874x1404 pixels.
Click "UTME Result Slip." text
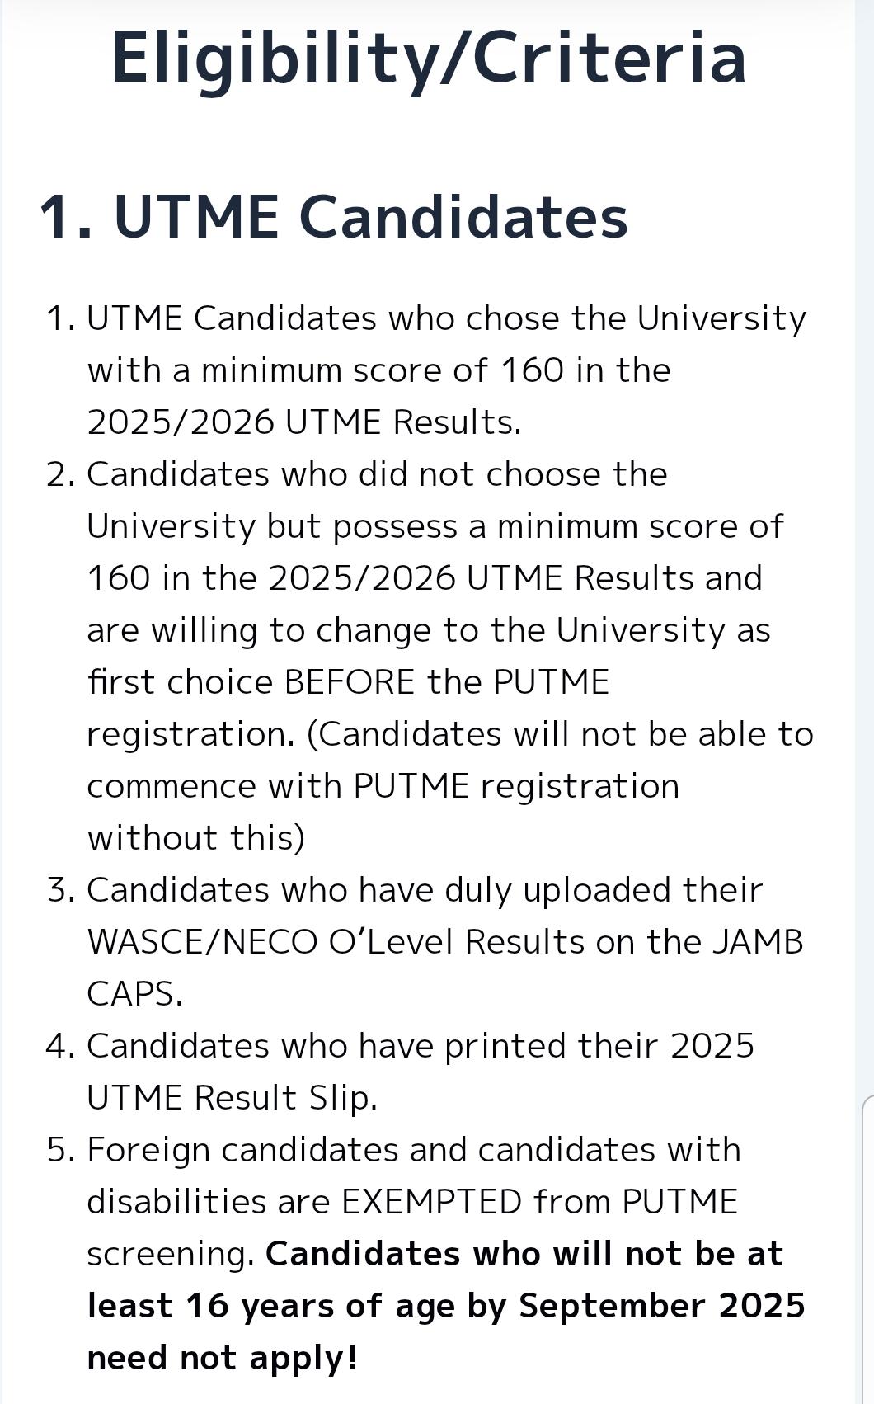coord(232,1098)
